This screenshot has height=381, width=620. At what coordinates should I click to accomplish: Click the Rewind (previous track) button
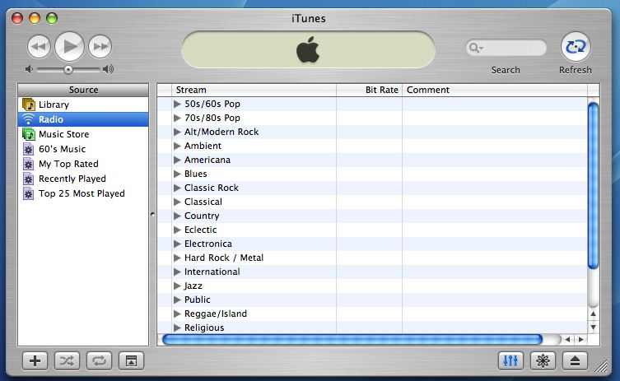tap(39, 47)
